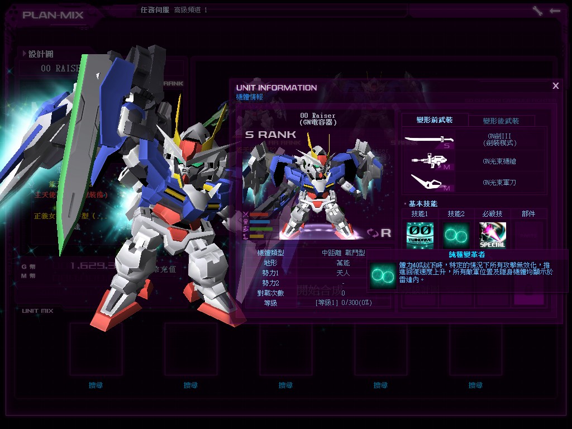This screenshot has height=429, width=572.
Task: Close the Unit Information window
Action: 556,85
